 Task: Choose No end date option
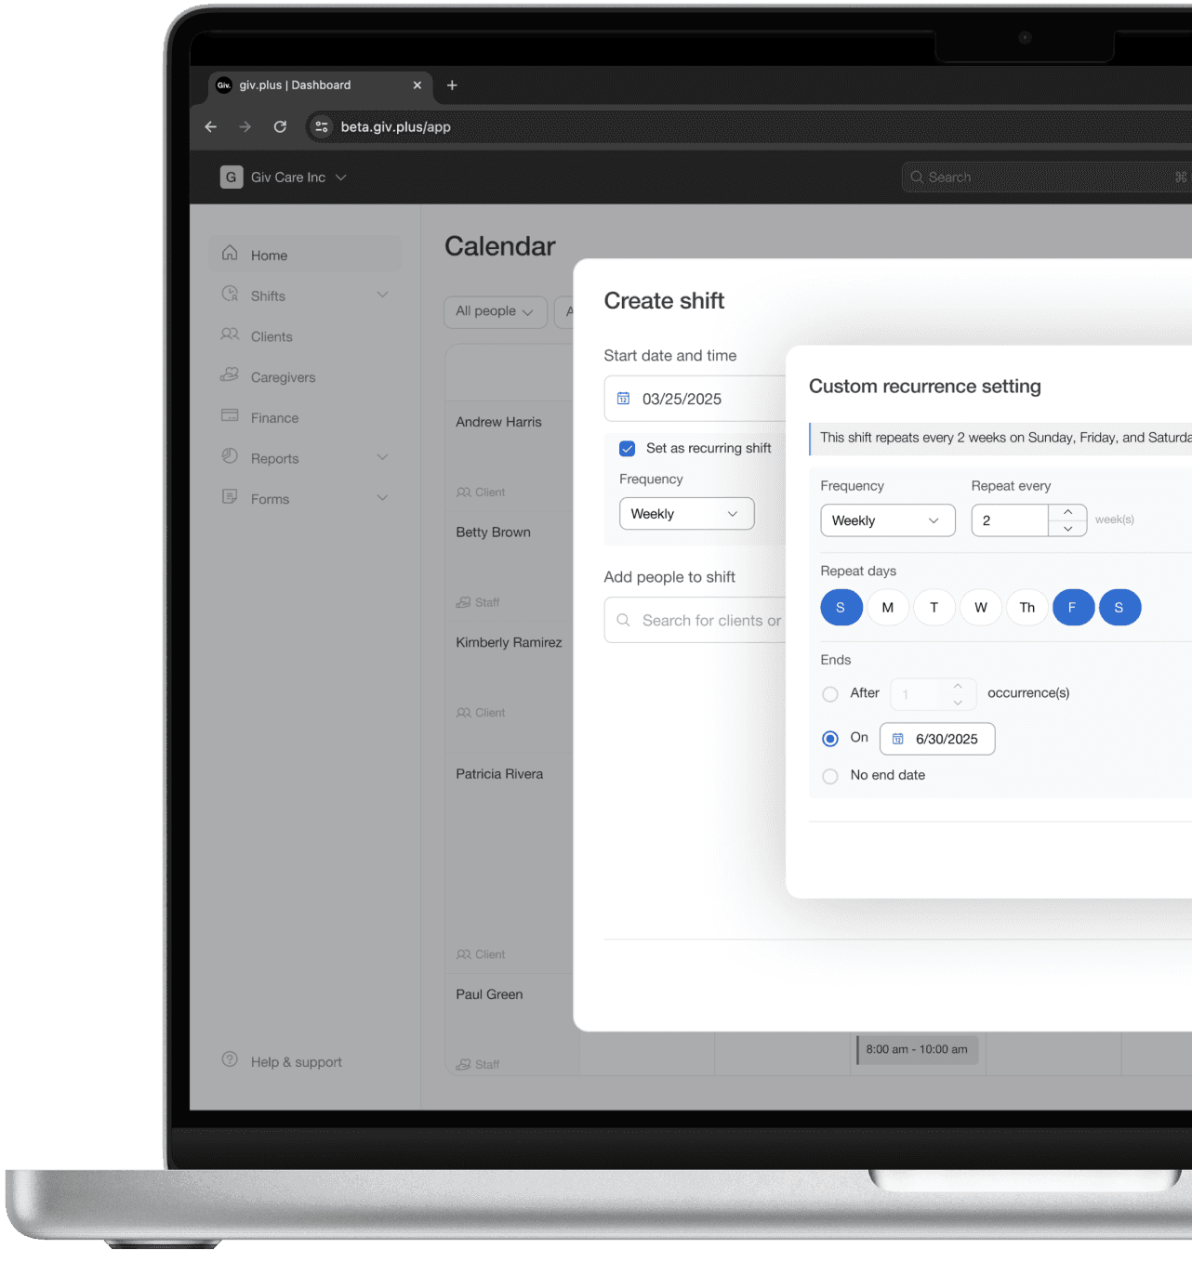click(x=829, y=775)
